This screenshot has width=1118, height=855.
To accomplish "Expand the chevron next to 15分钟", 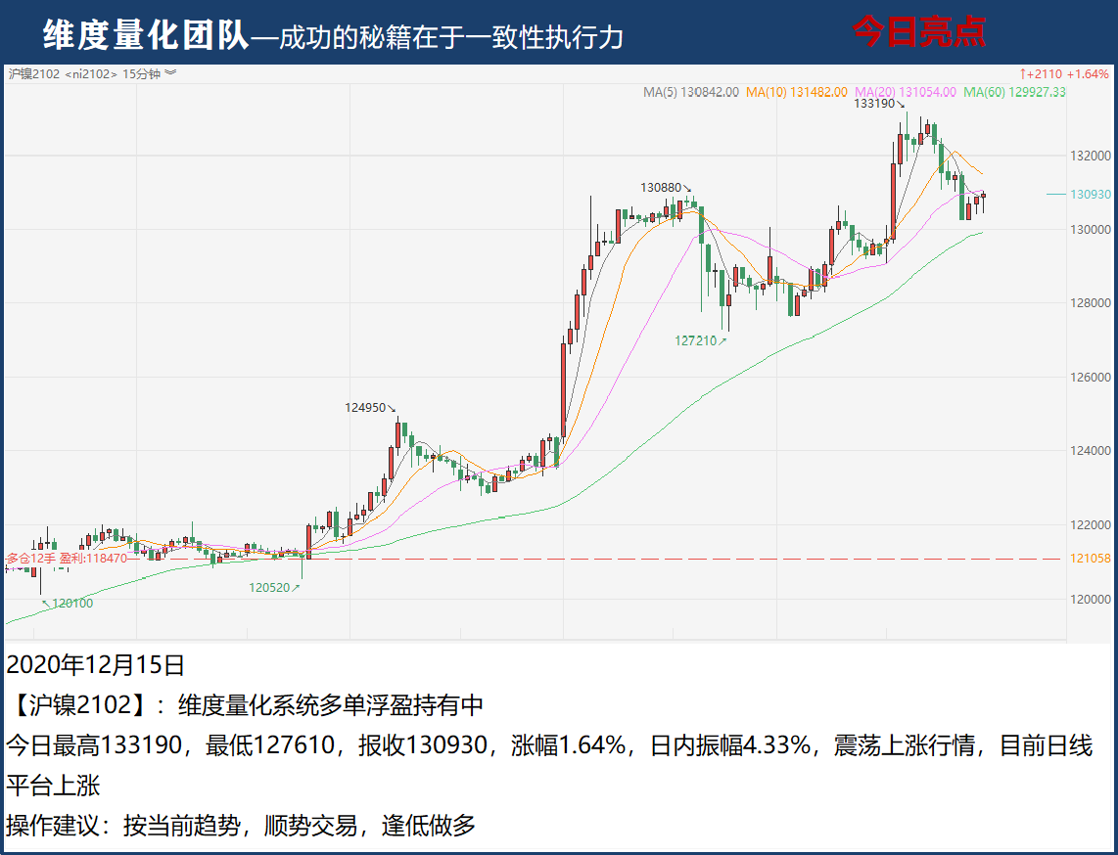I will click(x=171, y=73).
